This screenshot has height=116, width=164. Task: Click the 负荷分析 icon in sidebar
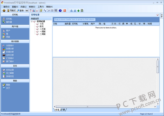point(4,49)
